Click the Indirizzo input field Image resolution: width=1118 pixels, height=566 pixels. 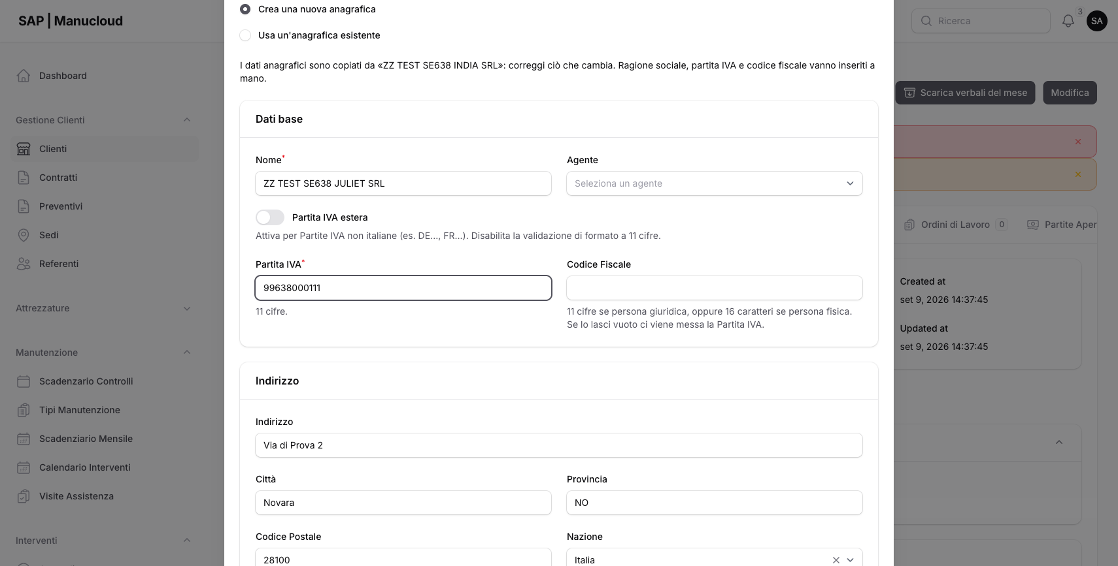point(559,445)
